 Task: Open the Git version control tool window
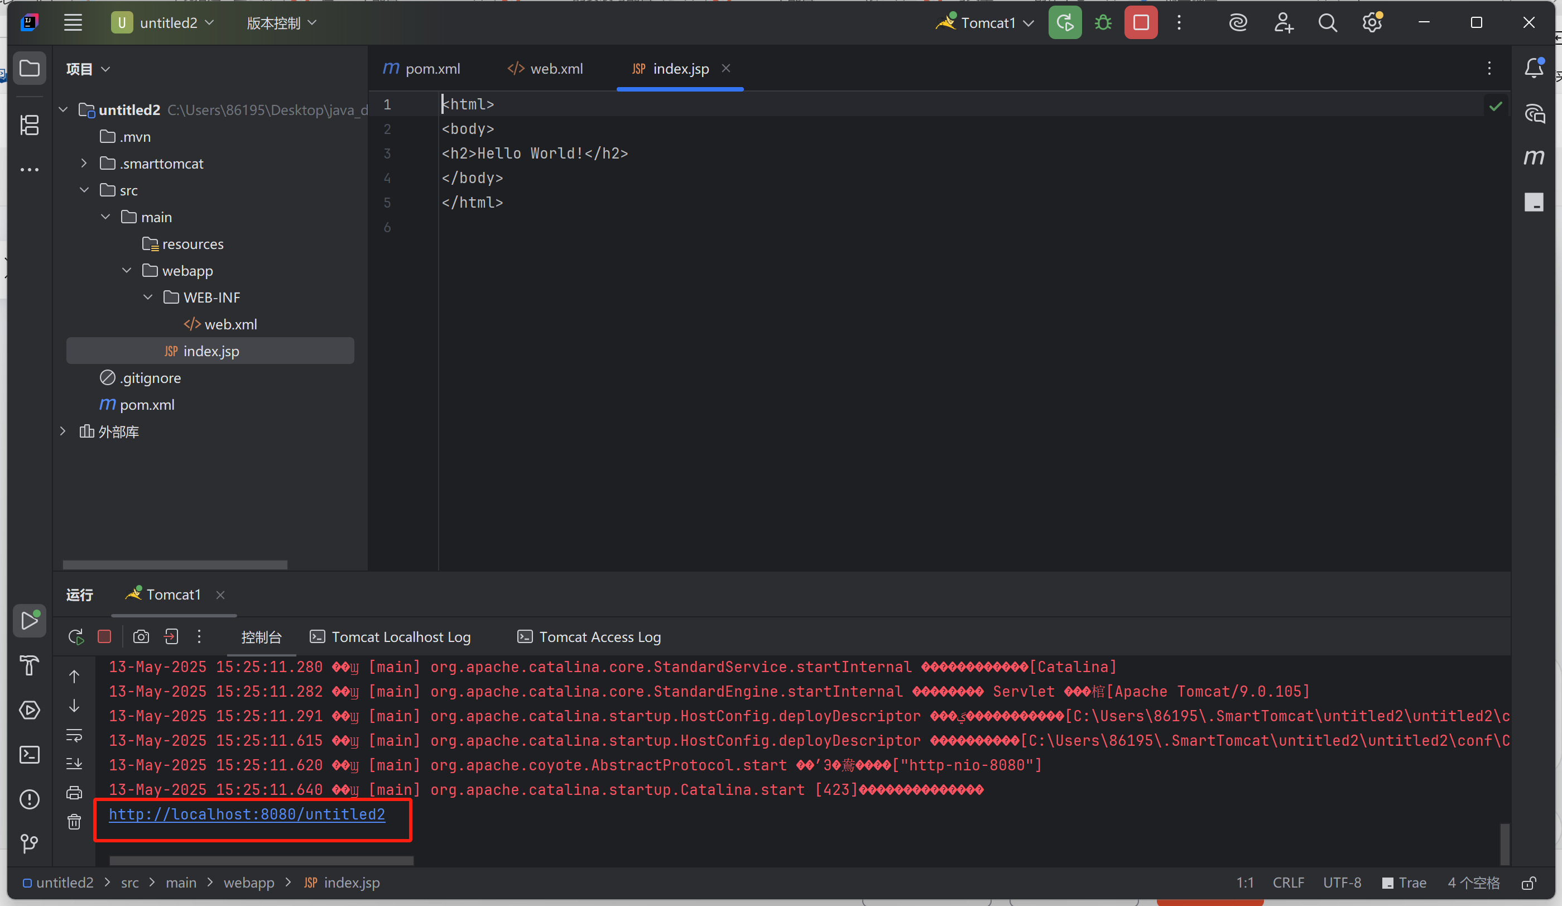(30, 843)
